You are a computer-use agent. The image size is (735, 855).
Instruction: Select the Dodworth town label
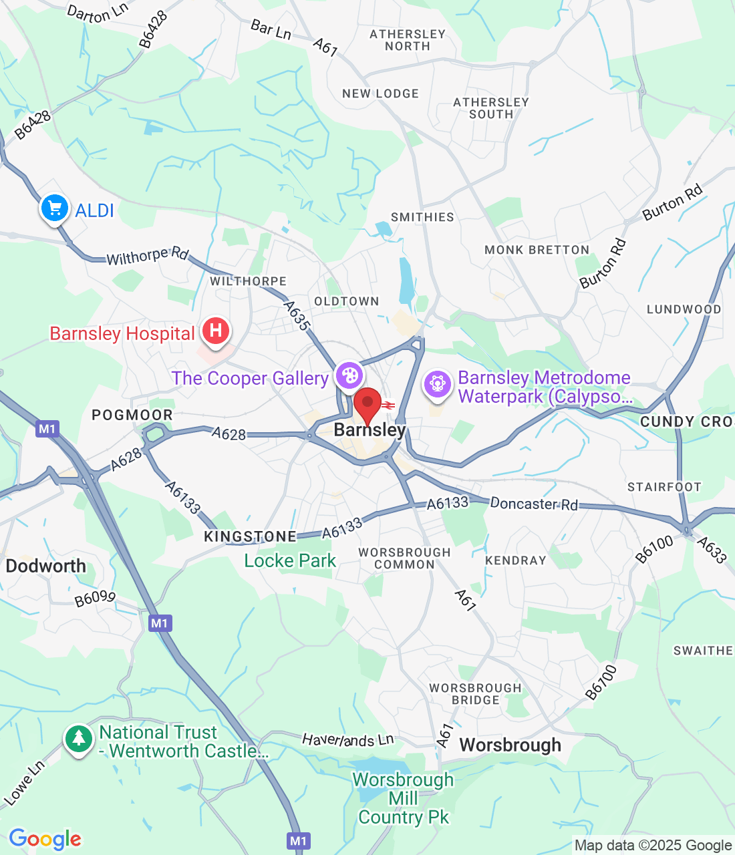pos(46,566)
